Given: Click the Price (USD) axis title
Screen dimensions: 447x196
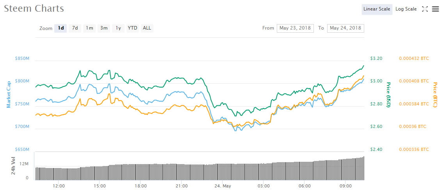Looking at the screenshot, I should [x=388, y=94].
